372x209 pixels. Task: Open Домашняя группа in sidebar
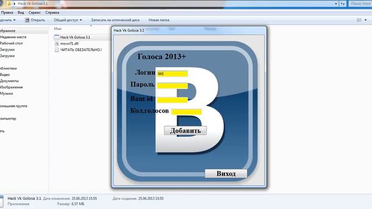13,106
